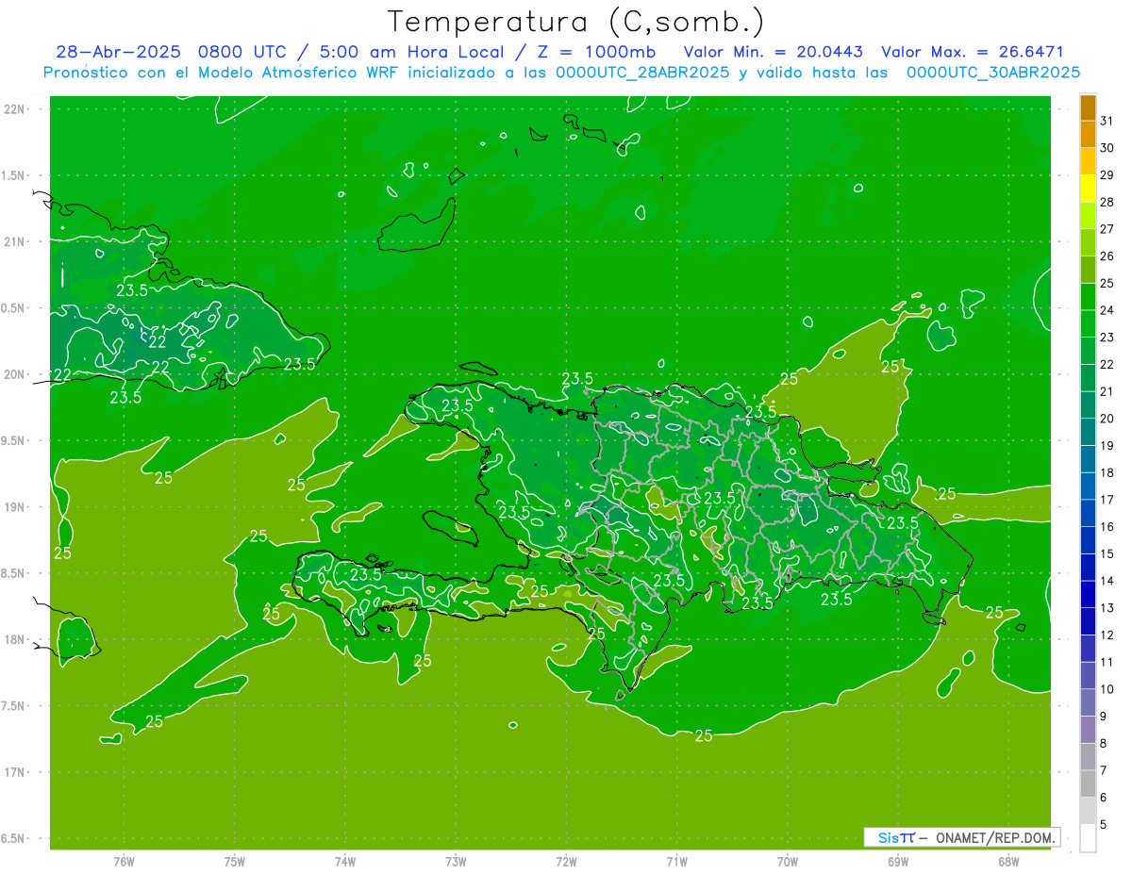Click legend value 29
This screenshot has width=1132, height=874.
coord(1107,175)
